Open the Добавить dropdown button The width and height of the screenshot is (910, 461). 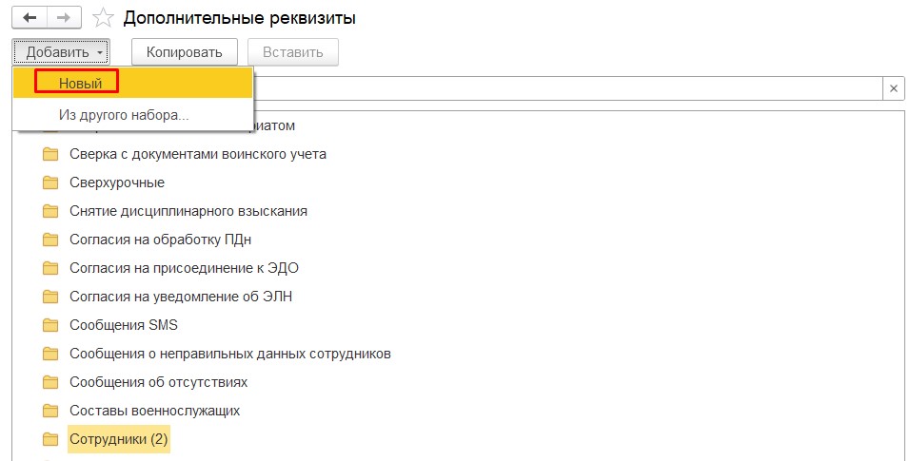[x=61, y=52]
